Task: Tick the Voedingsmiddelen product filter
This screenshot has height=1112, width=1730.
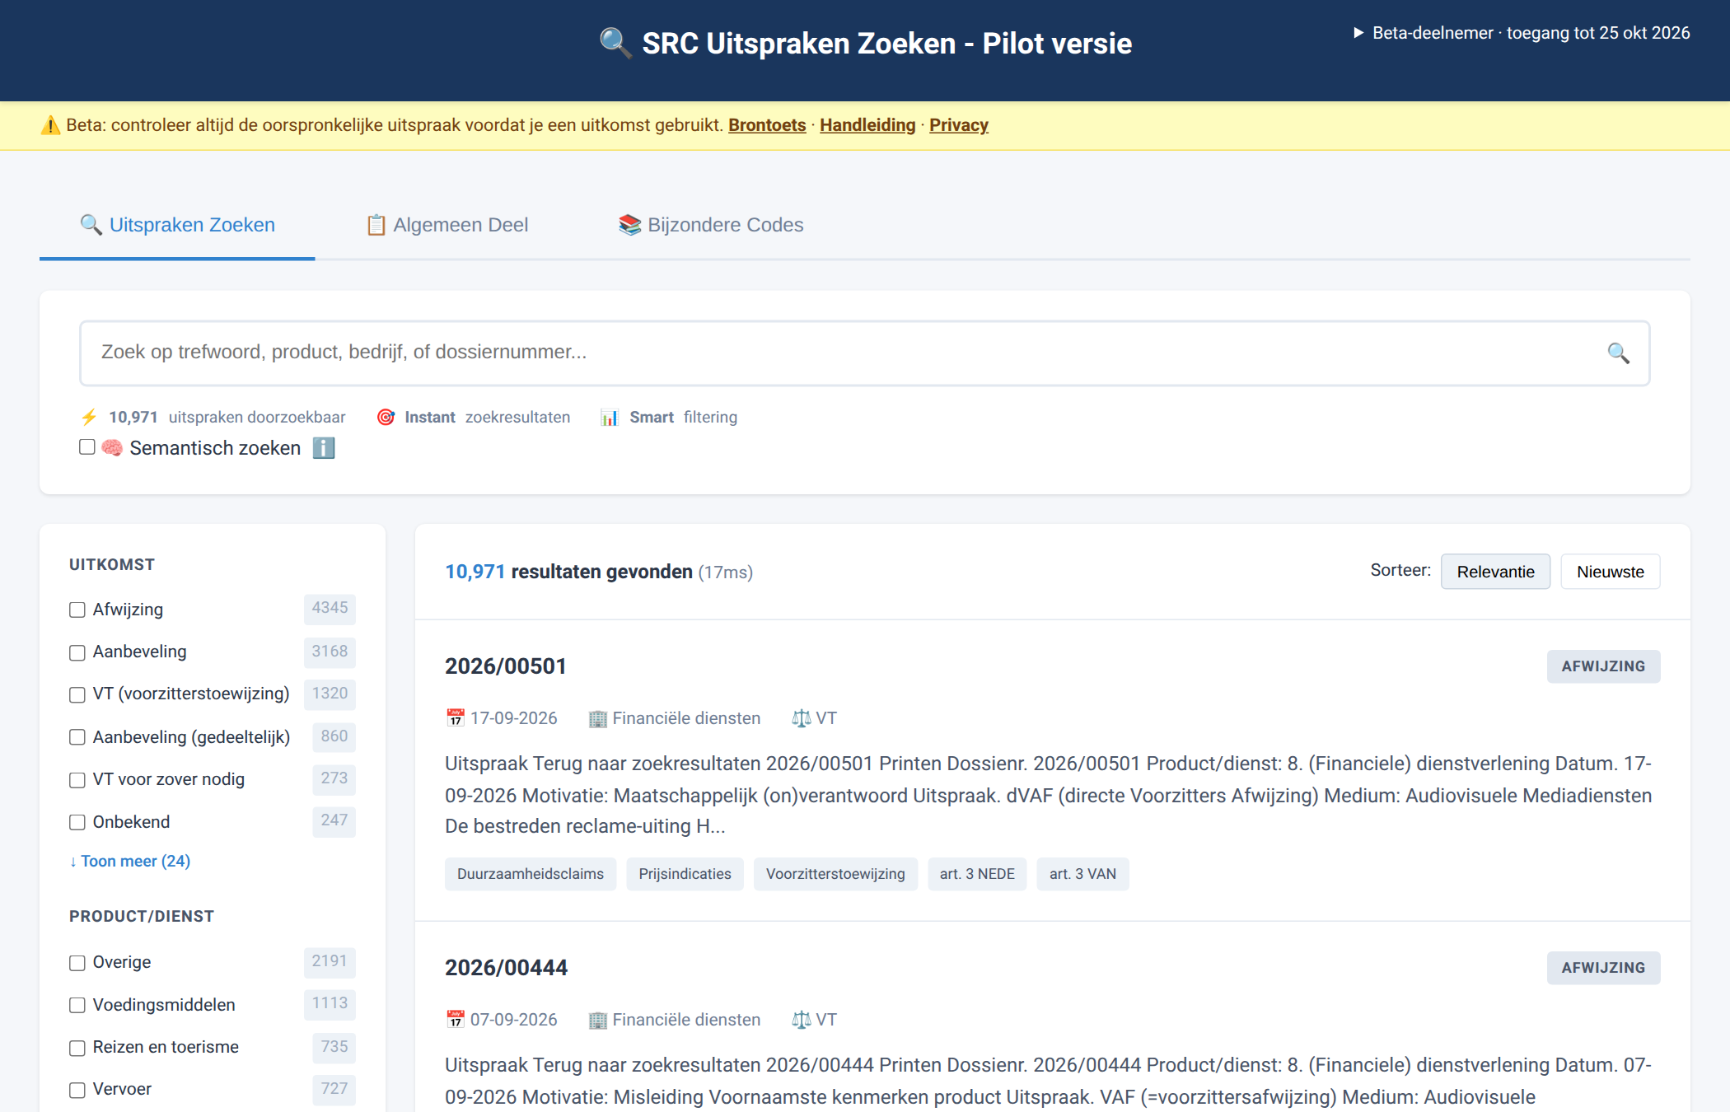Action: (x=77, y=1006)
